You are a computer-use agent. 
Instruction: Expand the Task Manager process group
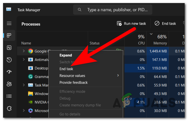point(24,85)
